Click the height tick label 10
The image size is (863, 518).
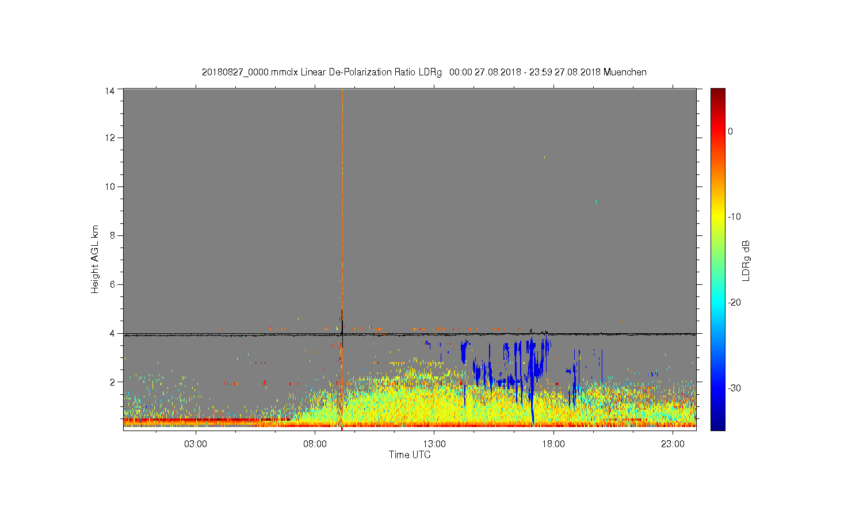click(x=110, y=186)
